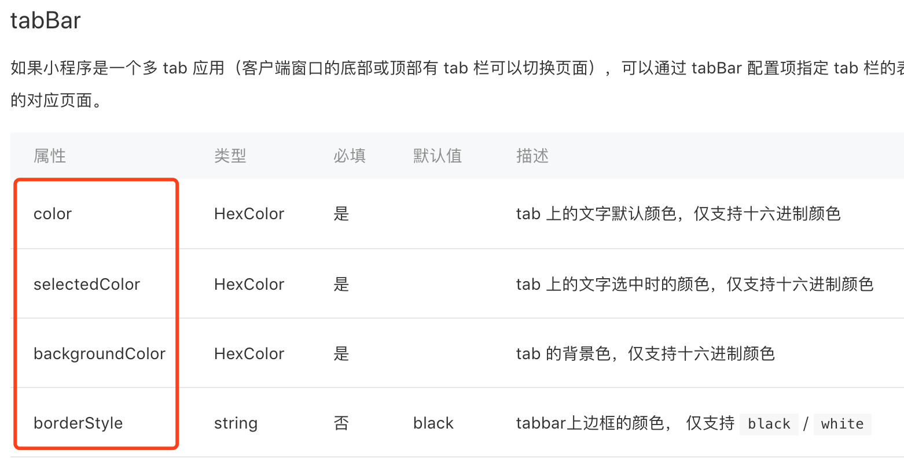Select the selectedColor property name
This screenshot has height=465, width=904.
(x=87, y=284)
